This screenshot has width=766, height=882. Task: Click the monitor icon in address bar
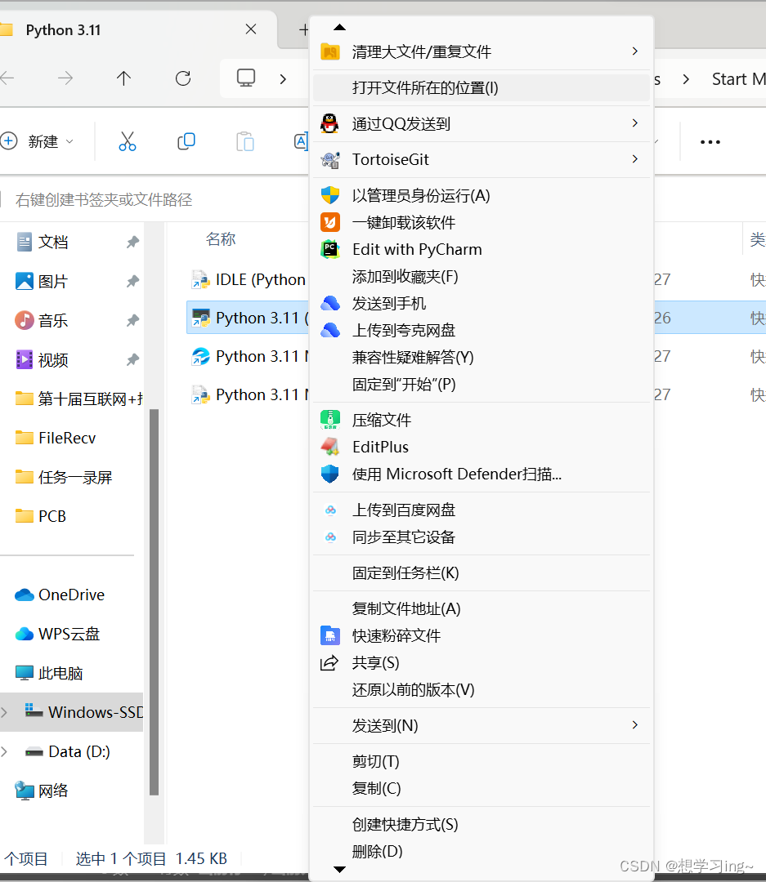[x=245, y=78]
